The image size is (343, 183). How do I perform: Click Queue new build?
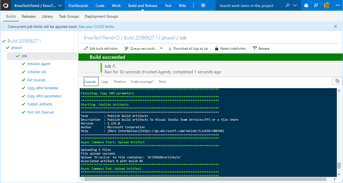(x=143, y=49)
